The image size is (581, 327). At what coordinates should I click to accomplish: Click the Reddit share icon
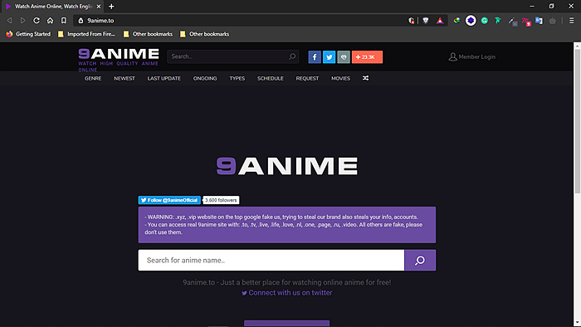344,57
